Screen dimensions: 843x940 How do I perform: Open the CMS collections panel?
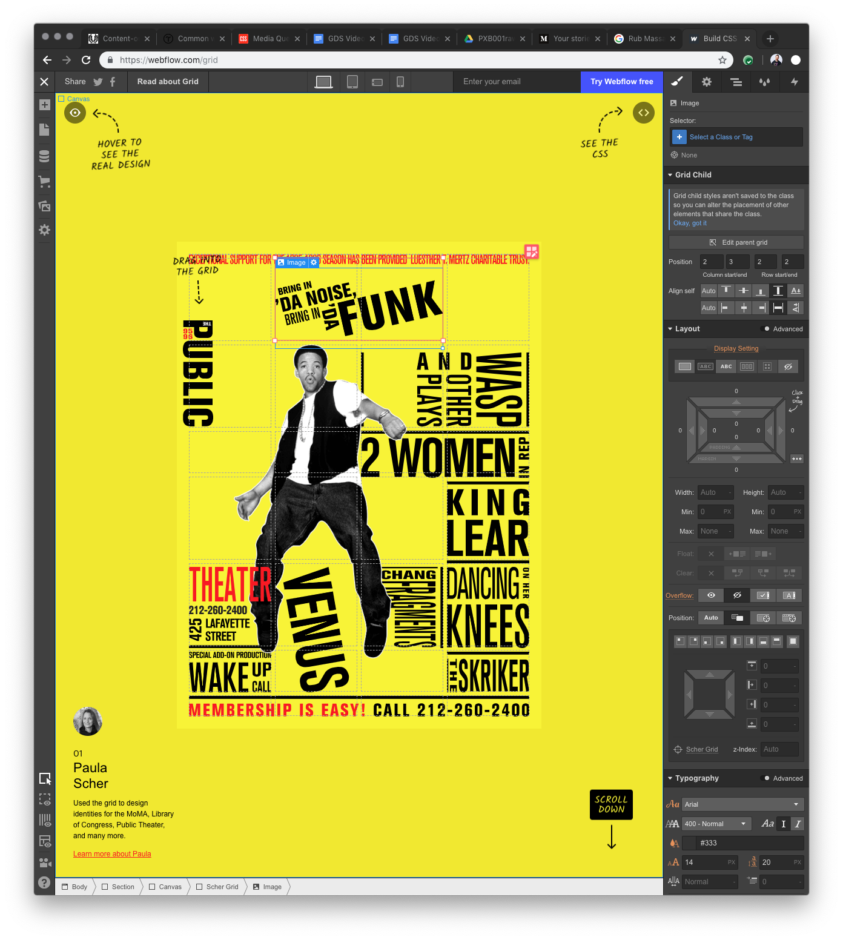click(x=44, y=156)
